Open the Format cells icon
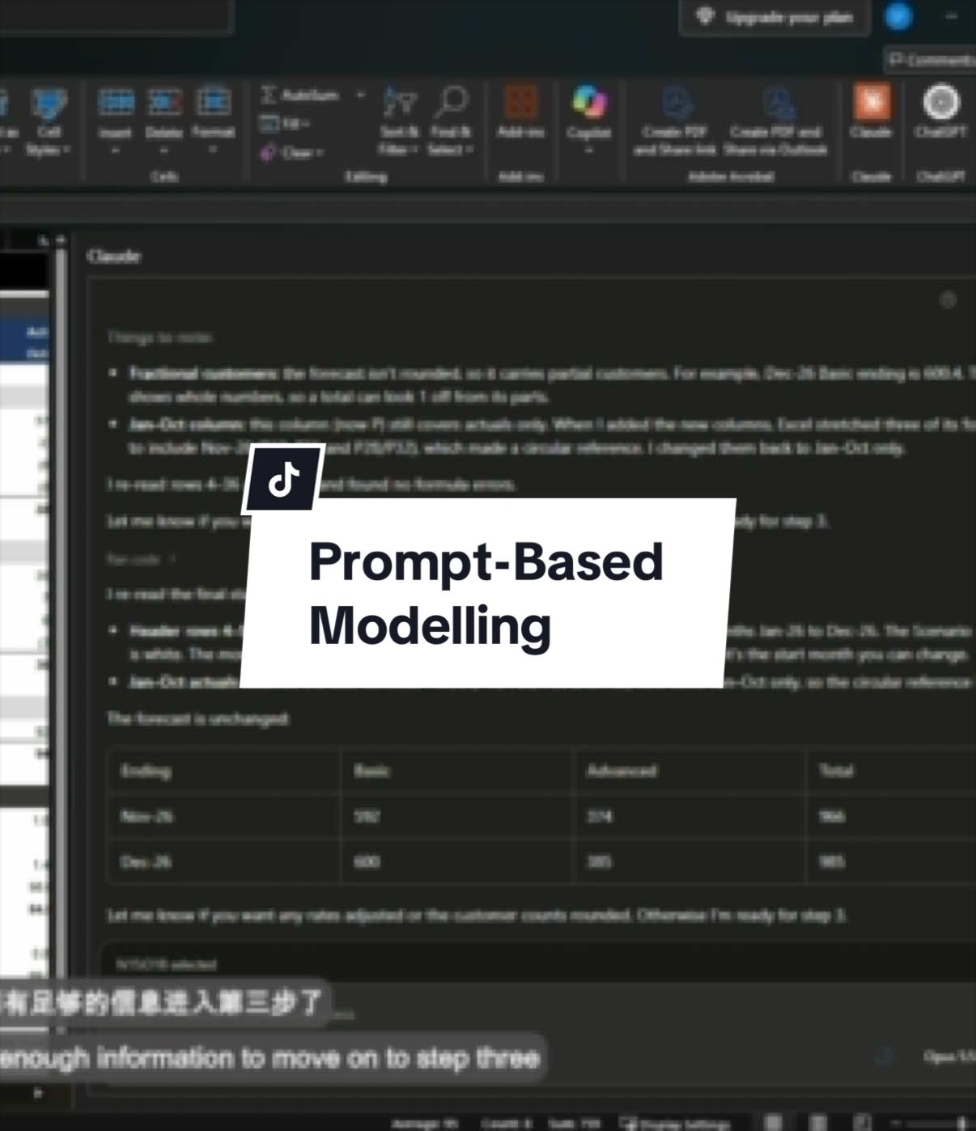This screenshot has width=976, height=1131. click(x=214, y=102)
